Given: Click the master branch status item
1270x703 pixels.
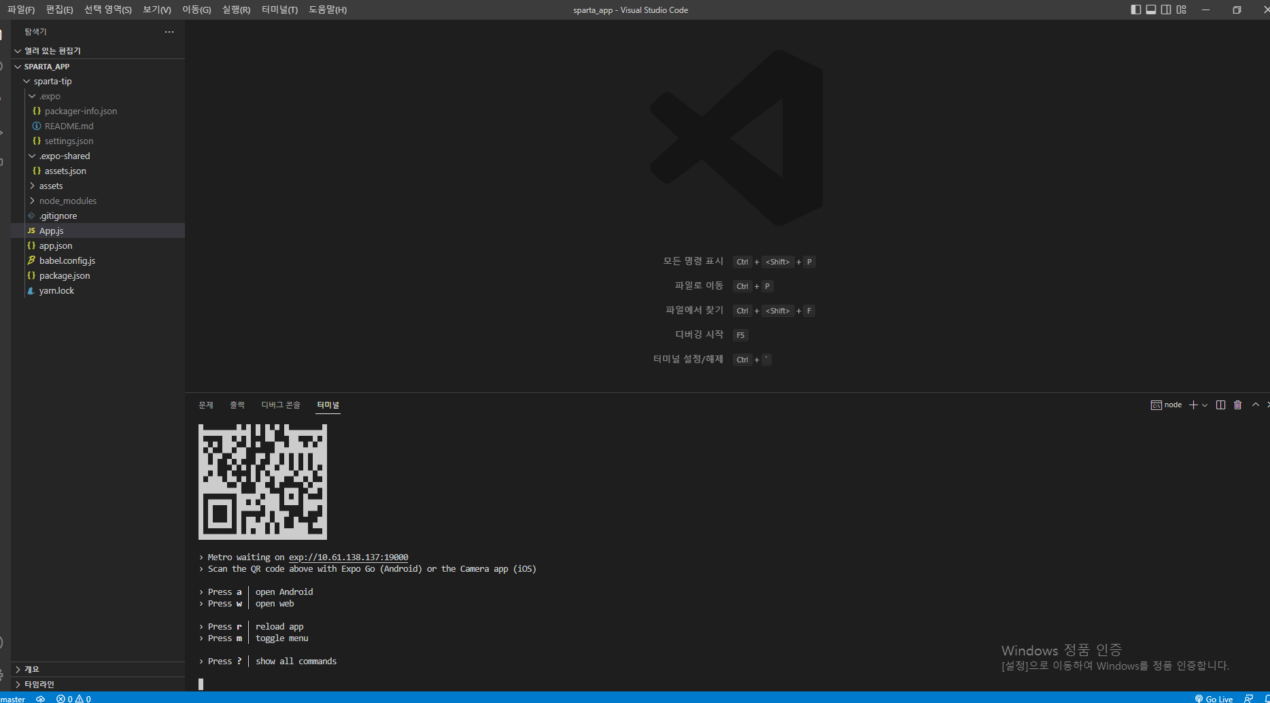Looking at the screenshot, I should pos(13,699).
